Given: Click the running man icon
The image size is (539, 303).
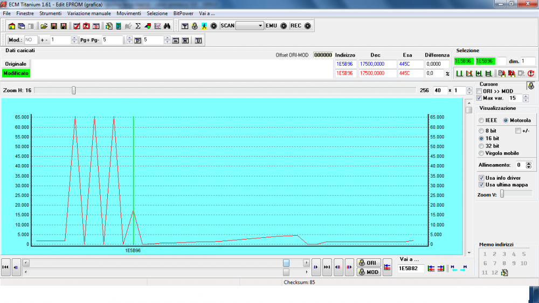Looking at the screenshot, I should [204, 26].
